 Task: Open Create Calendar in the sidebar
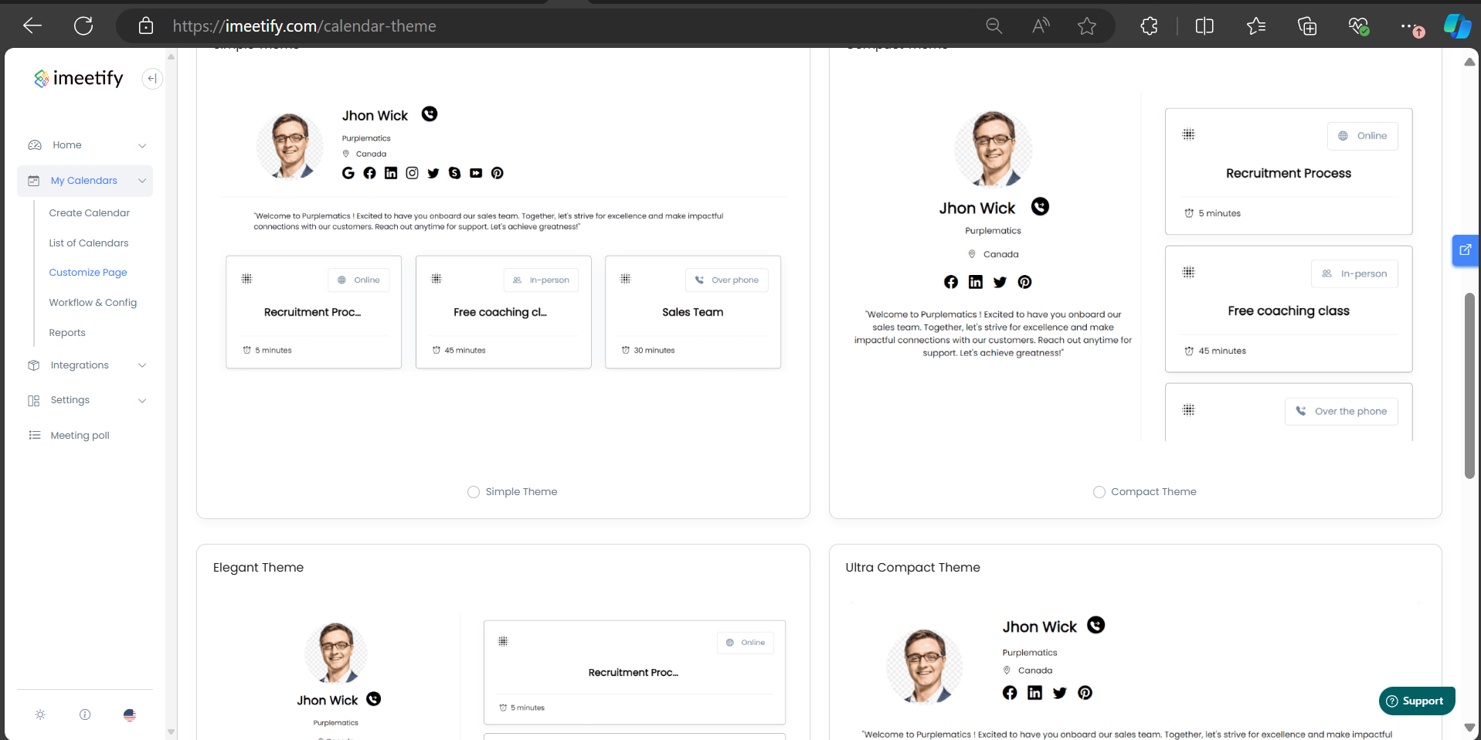tap(90, 213)
